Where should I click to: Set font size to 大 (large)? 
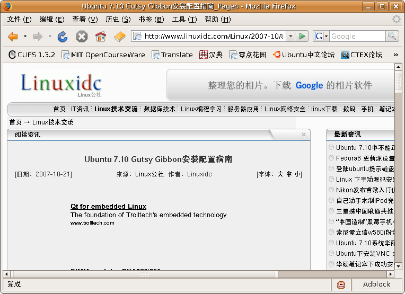pyautogui.click(x=280, y=174)
